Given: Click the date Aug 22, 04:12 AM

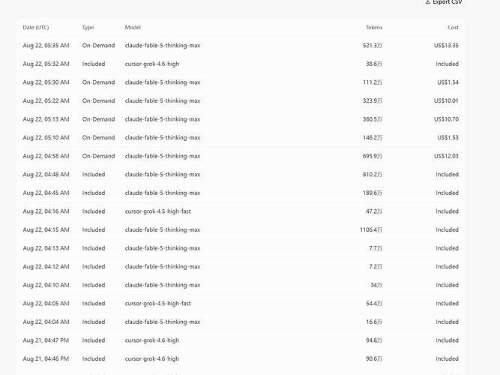Looking at the screenshot, I should tap(46, 267).
